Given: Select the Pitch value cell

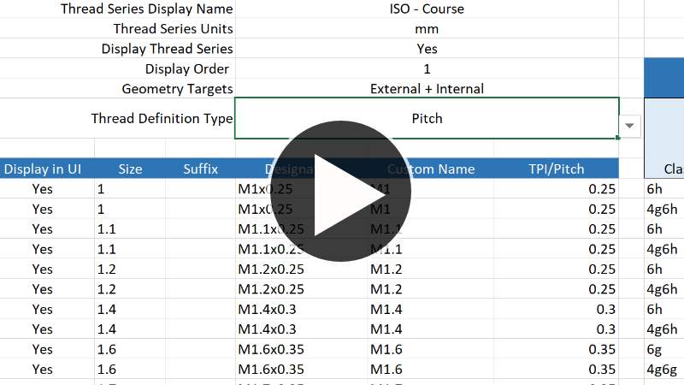Looking at the screenshot, I should tap(427, 118).
